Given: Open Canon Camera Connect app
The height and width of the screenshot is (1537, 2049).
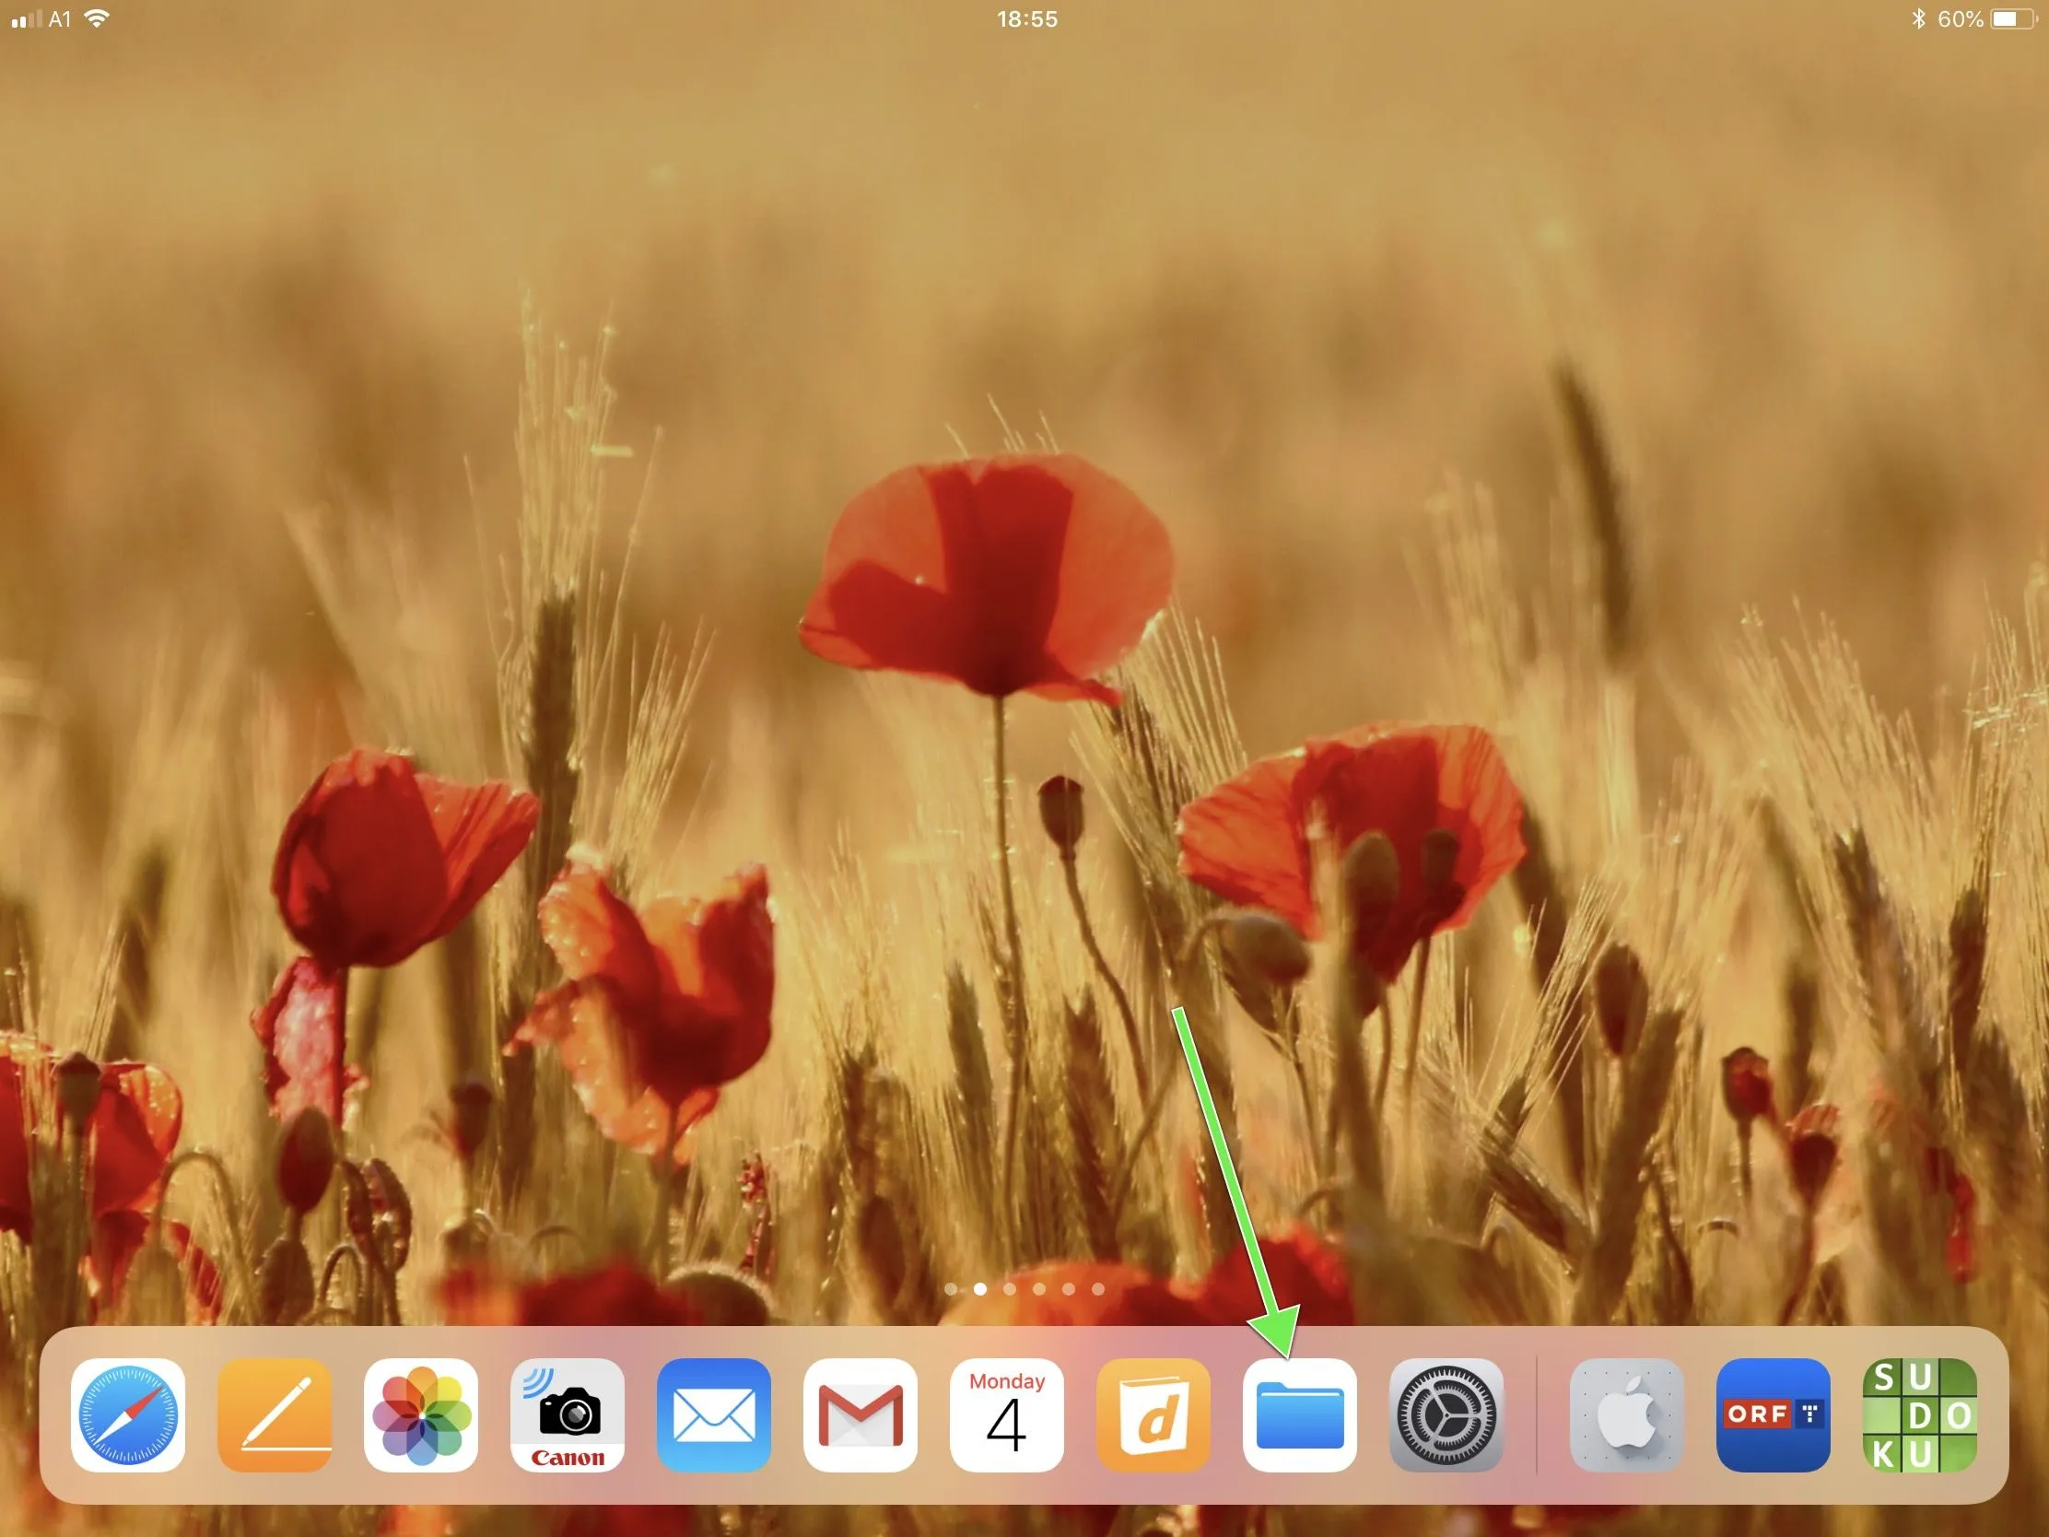Looking at the screenshot, I should [x=567, y=1414].
